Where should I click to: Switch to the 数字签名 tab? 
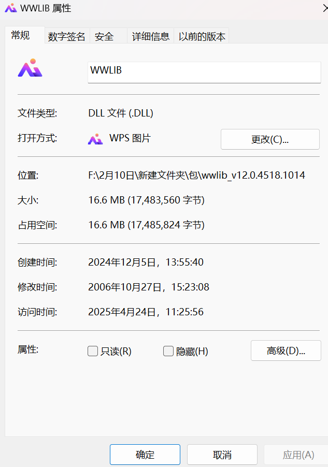coord(67,36)
